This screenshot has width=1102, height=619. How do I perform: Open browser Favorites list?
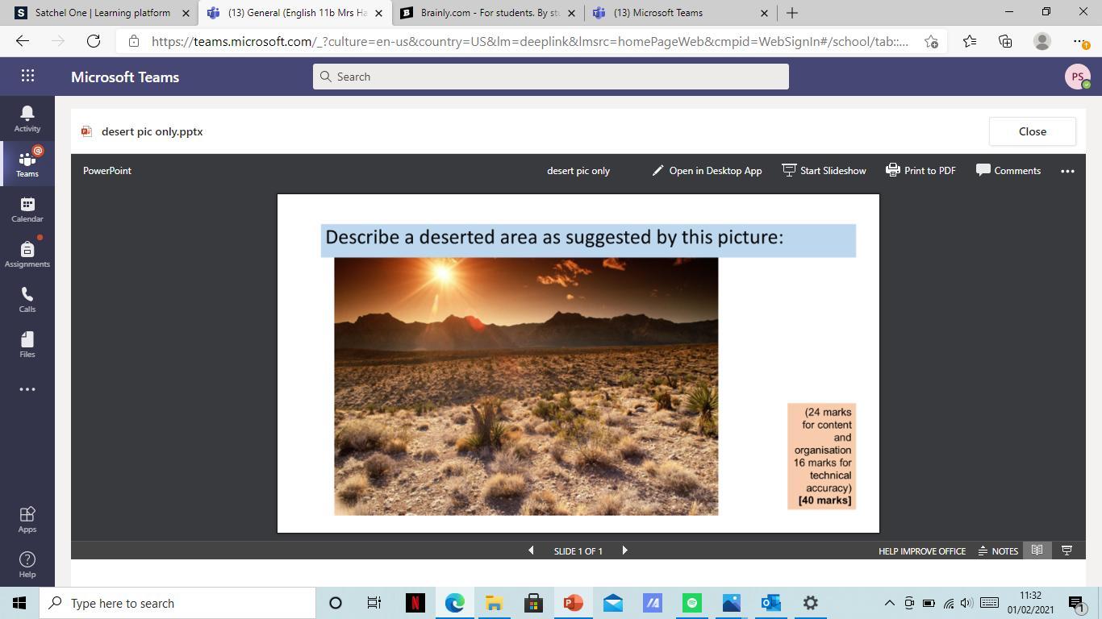click(x=970, y=41)
